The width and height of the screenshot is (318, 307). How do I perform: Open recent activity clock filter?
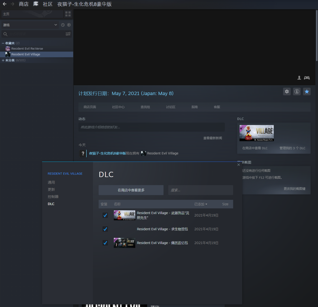pos(63,25)
